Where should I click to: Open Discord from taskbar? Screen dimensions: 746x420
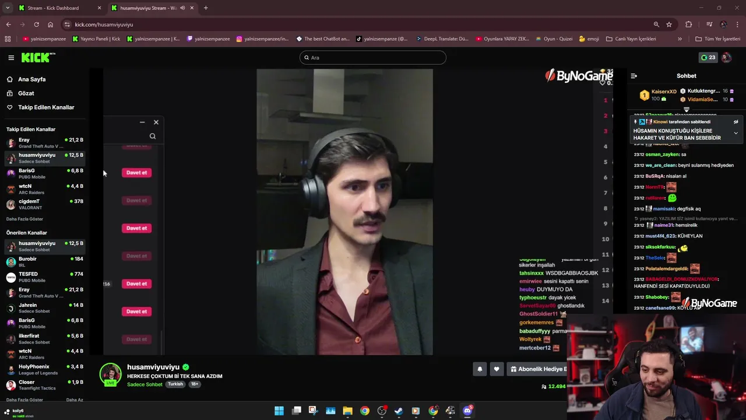(467, 411)
